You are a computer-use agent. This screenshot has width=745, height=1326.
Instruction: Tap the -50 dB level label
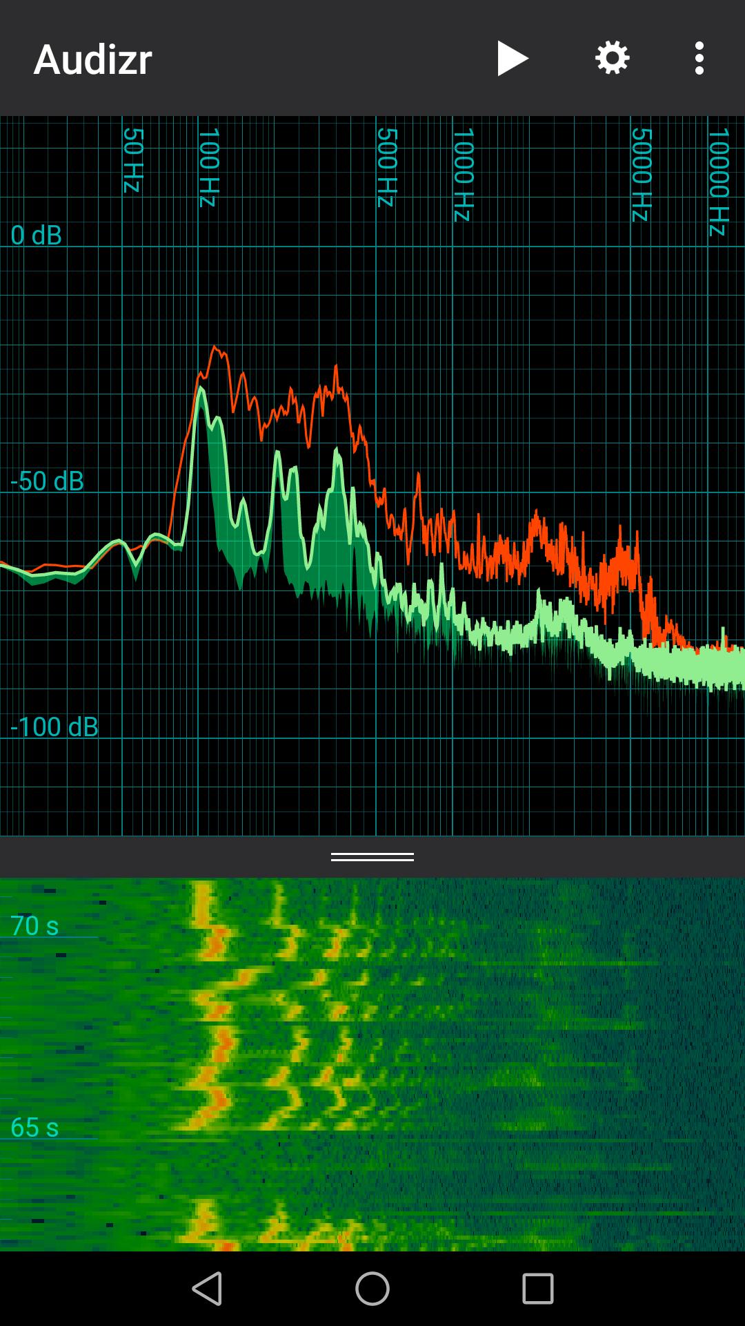coord(47,481)
